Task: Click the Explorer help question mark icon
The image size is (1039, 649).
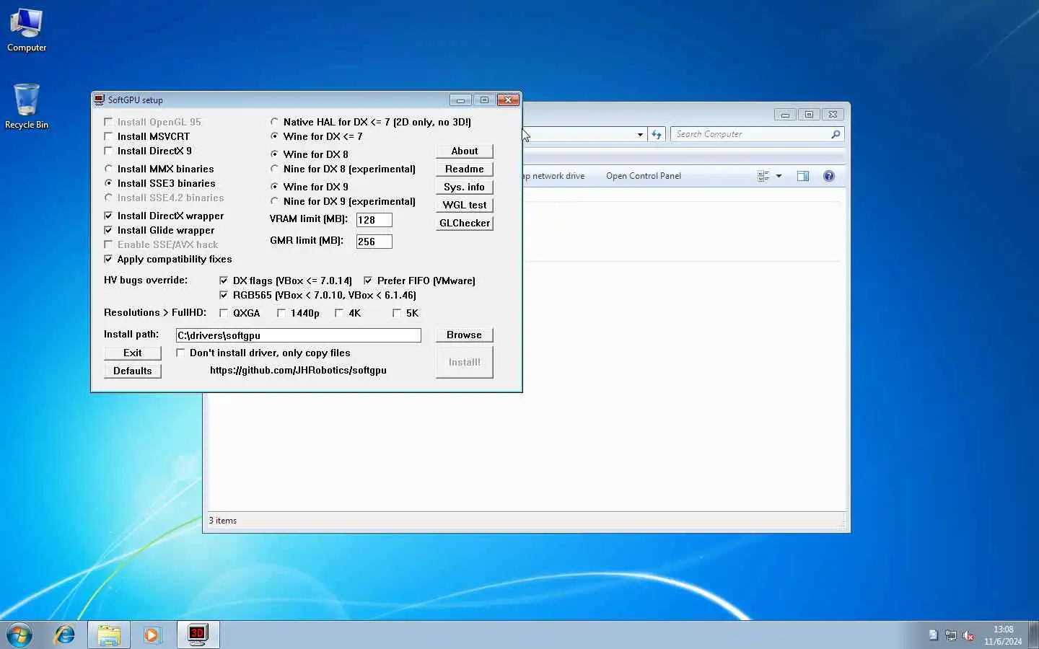Action: click(x=829, y=176)
